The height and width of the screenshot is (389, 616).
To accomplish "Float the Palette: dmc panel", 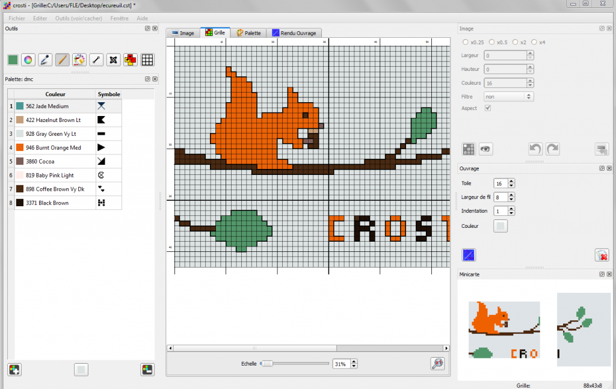I will 148,79.
